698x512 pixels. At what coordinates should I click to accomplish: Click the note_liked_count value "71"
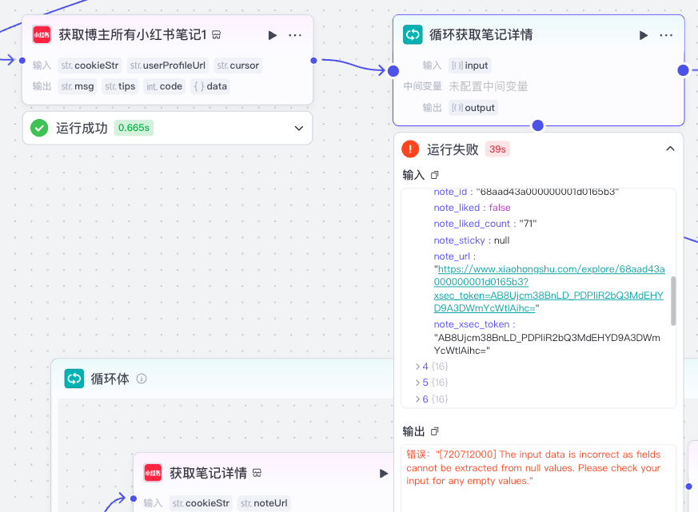(x=528, y=224)
